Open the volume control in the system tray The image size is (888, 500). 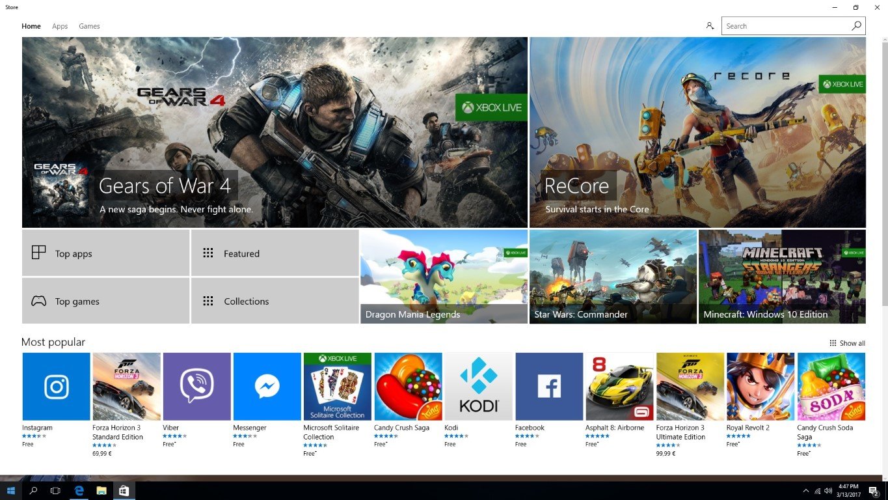(x=828, y=490)
